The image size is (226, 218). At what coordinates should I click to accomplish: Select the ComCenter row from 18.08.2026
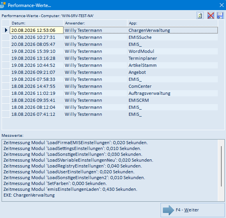point(114,86)
